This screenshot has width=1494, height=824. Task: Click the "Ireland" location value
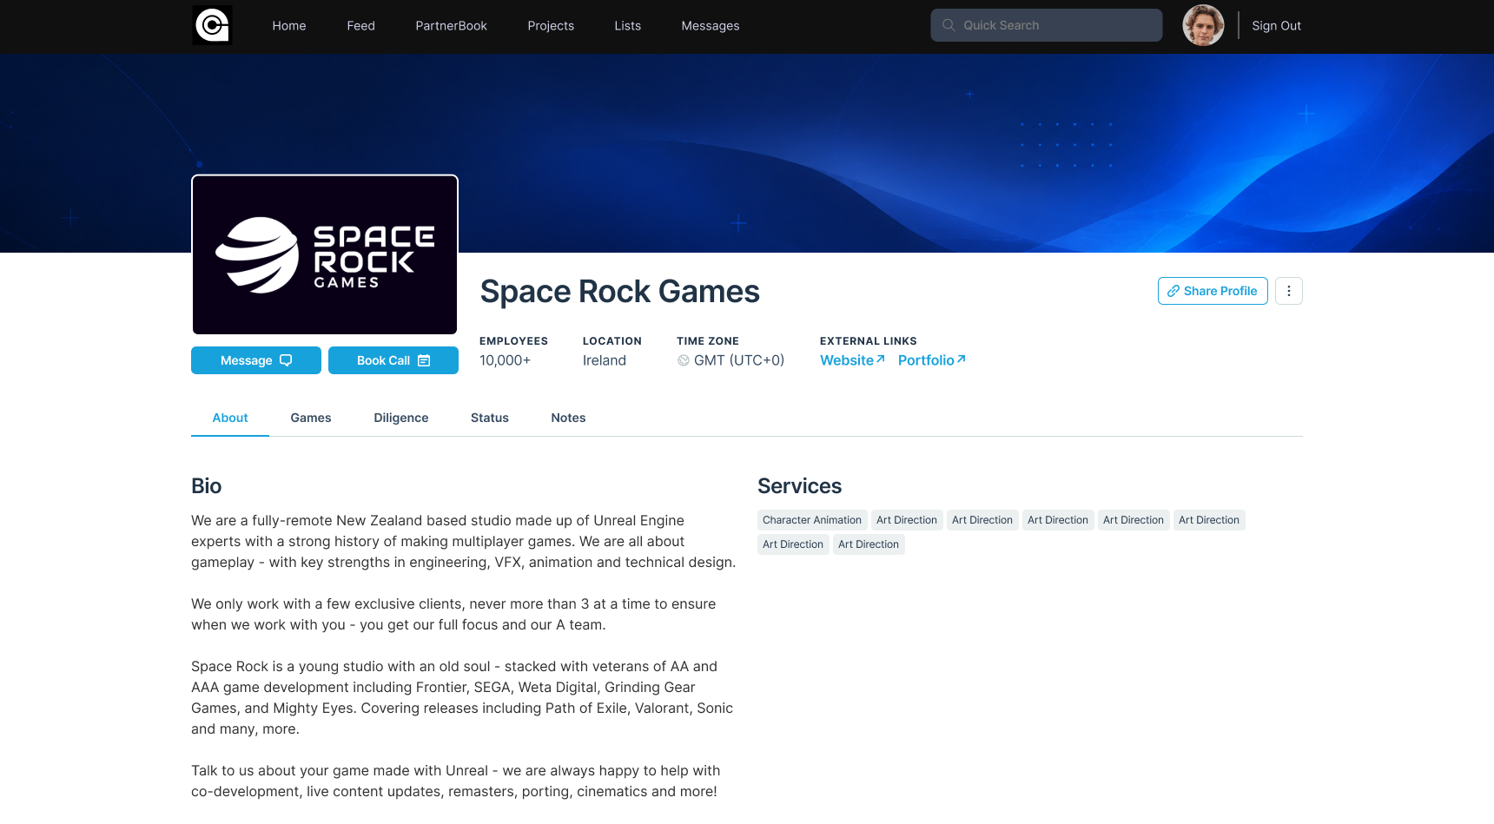[605, 360]
